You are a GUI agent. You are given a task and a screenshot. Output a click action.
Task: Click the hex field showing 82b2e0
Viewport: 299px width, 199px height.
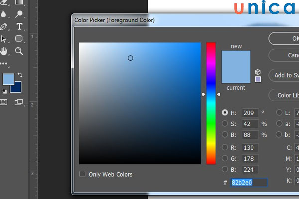click(x=249, y=182)
